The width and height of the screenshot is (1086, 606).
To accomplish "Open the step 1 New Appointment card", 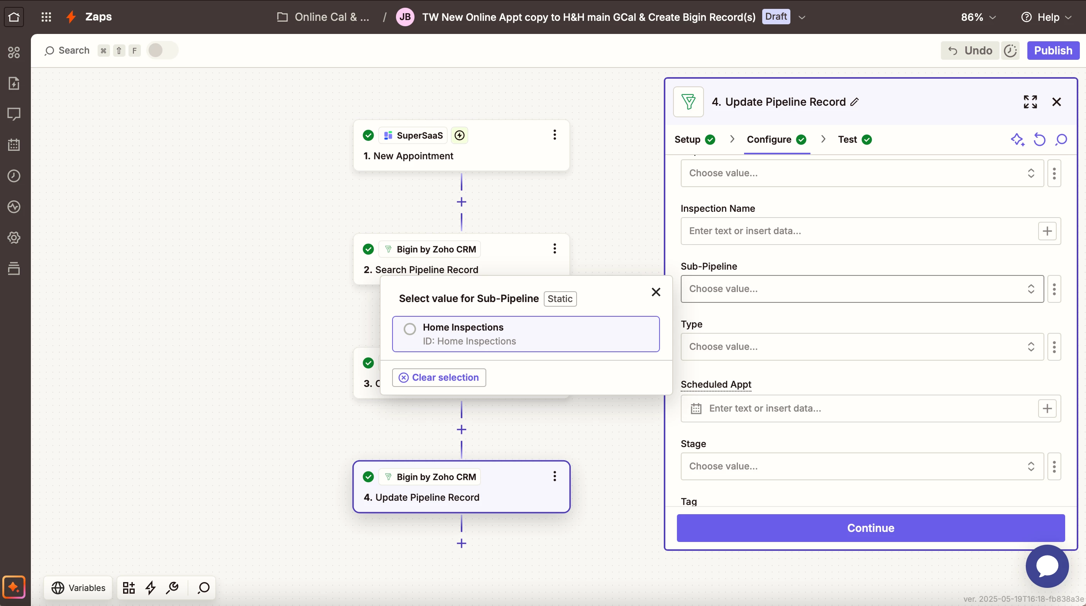I will 461,145.
